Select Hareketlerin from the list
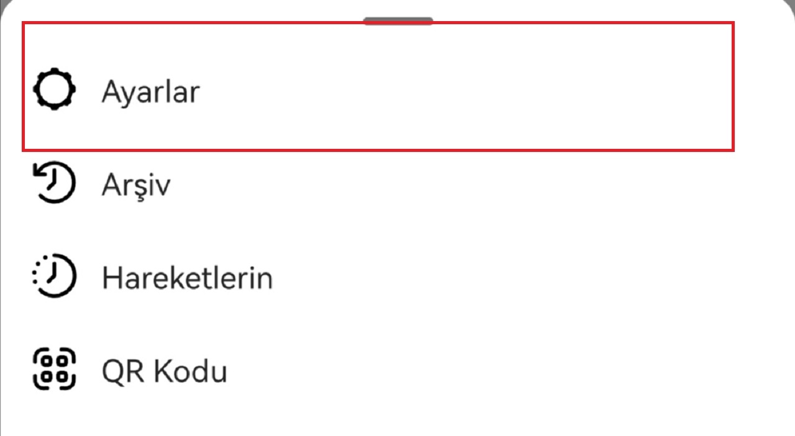795x436 pixels. 186,277
